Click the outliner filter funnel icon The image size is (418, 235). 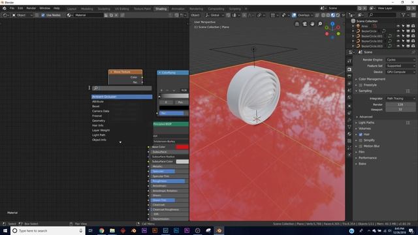click(404, 15)
